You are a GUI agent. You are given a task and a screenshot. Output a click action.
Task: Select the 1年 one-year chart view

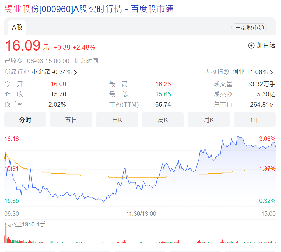254,120
